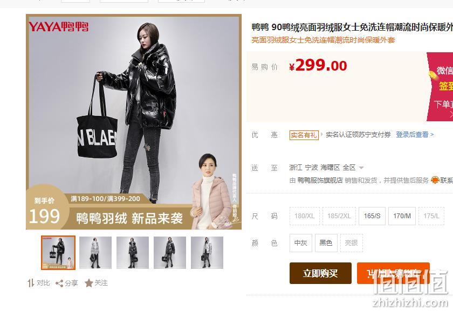Screen dimensions: 453x312
Task: Click the star favorite (关注) icon
Action: coord(88,283)
